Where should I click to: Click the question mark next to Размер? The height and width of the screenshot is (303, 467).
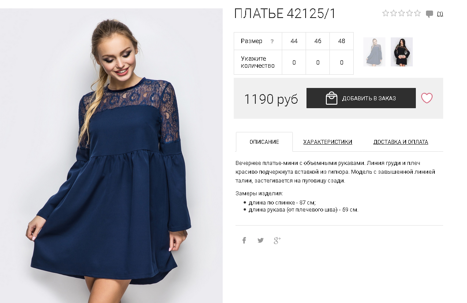[272, 41]
